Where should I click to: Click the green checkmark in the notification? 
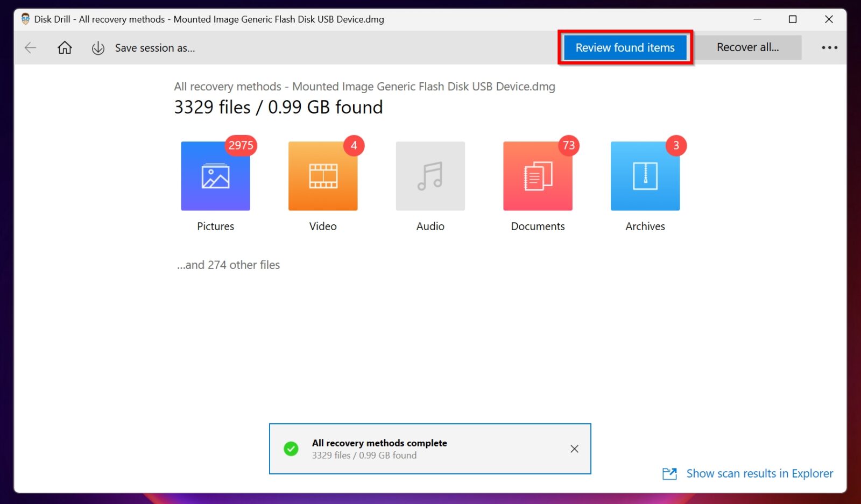pyautogui.click(x=291, y=449)
